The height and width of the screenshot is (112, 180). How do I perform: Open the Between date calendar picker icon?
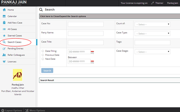[x=92, y=62]
